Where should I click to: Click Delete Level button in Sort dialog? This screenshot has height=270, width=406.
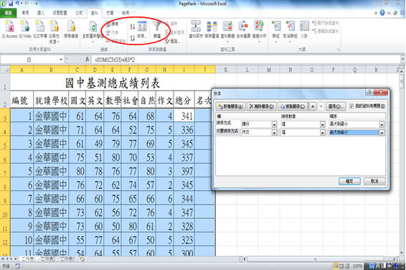262,106
